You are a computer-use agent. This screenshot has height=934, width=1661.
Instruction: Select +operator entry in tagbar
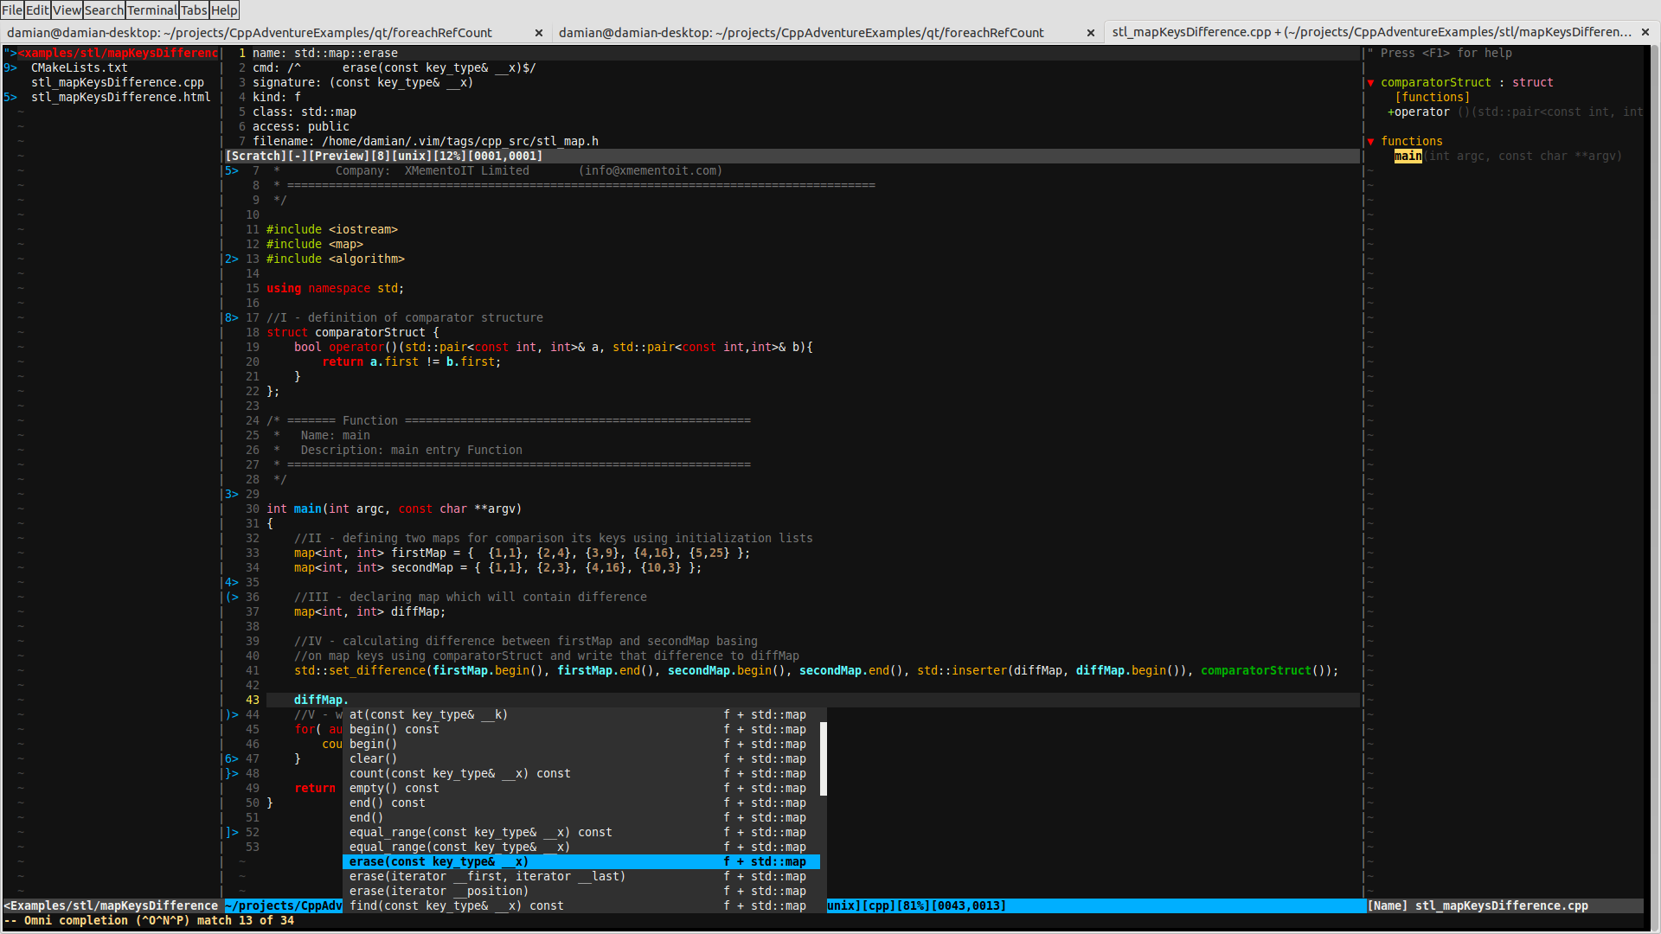[x=1419, y=112]
